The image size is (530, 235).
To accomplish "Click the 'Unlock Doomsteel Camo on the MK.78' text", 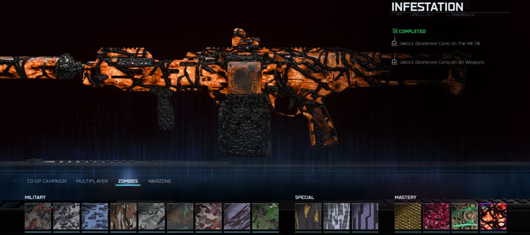I will click(439, 43).
